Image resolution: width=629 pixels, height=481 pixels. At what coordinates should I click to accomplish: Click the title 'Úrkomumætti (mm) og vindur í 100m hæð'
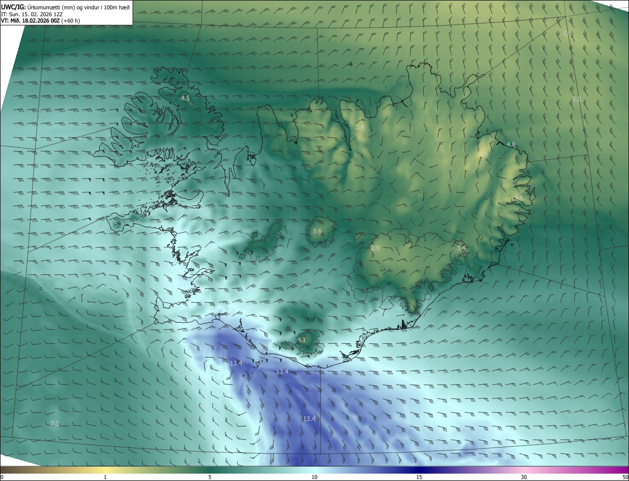[x=78, y=7]
